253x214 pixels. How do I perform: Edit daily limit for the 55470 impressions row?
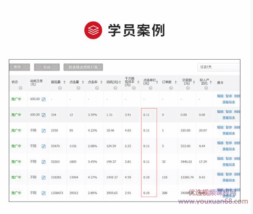tap(44, 146)
